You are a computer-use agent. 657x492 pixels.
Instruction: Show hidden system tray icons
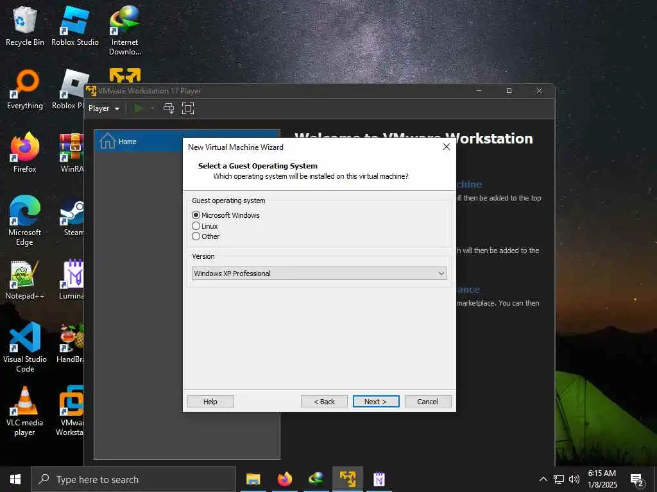pos(543,479)
